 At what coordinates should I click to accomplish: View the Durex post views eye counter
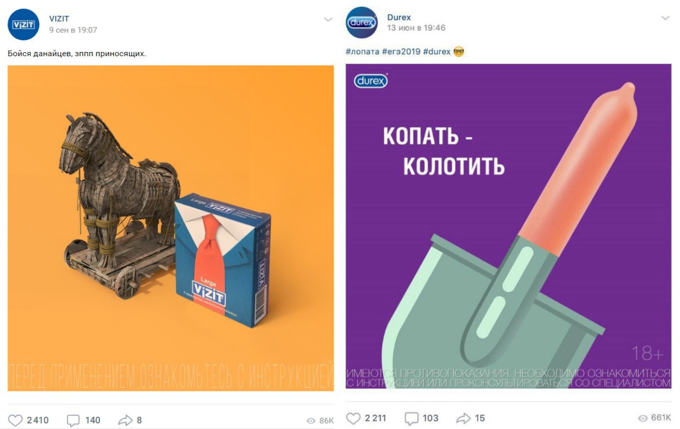[654, 418]
